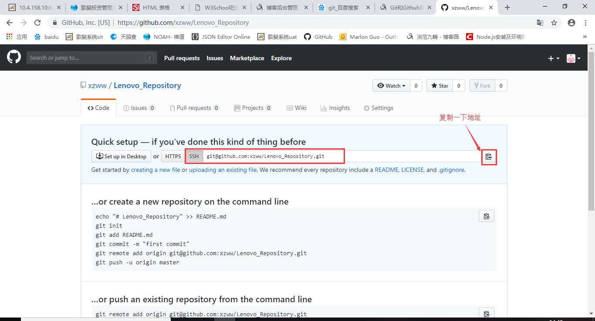Click the creating a new file link

[x=156, y=170]
